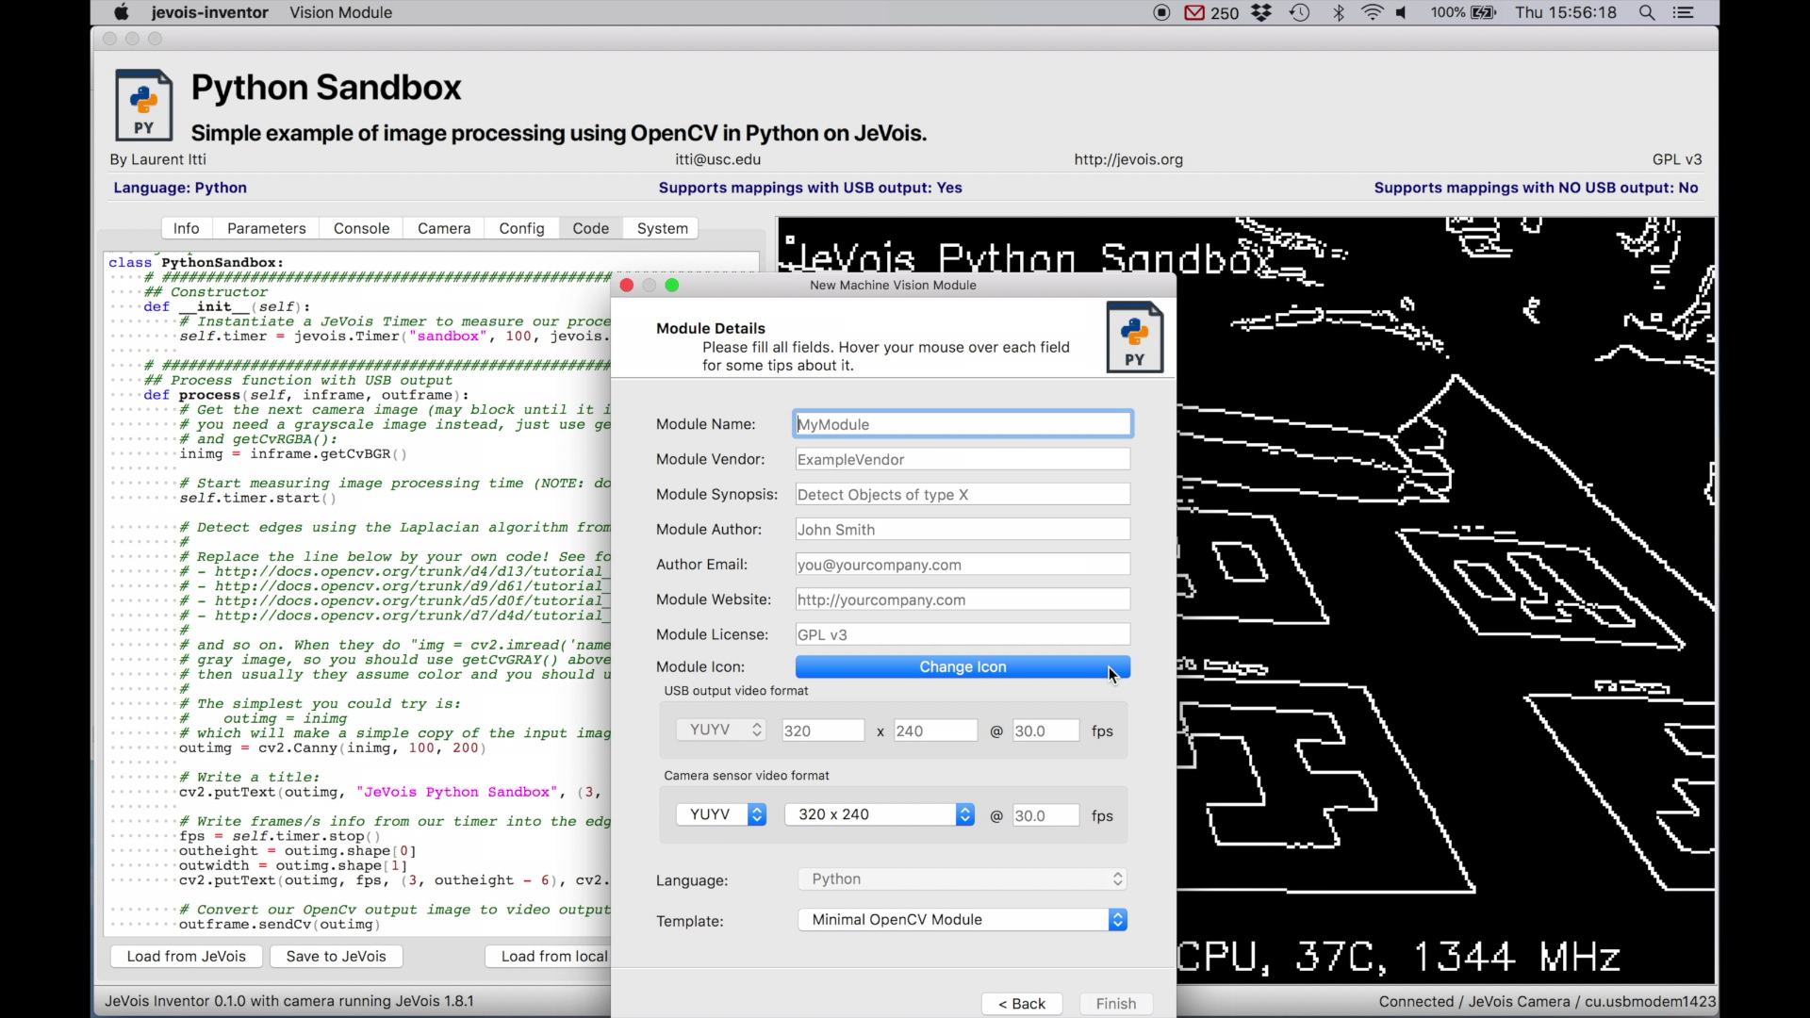Click the USB output height field 240

(935, 731)
